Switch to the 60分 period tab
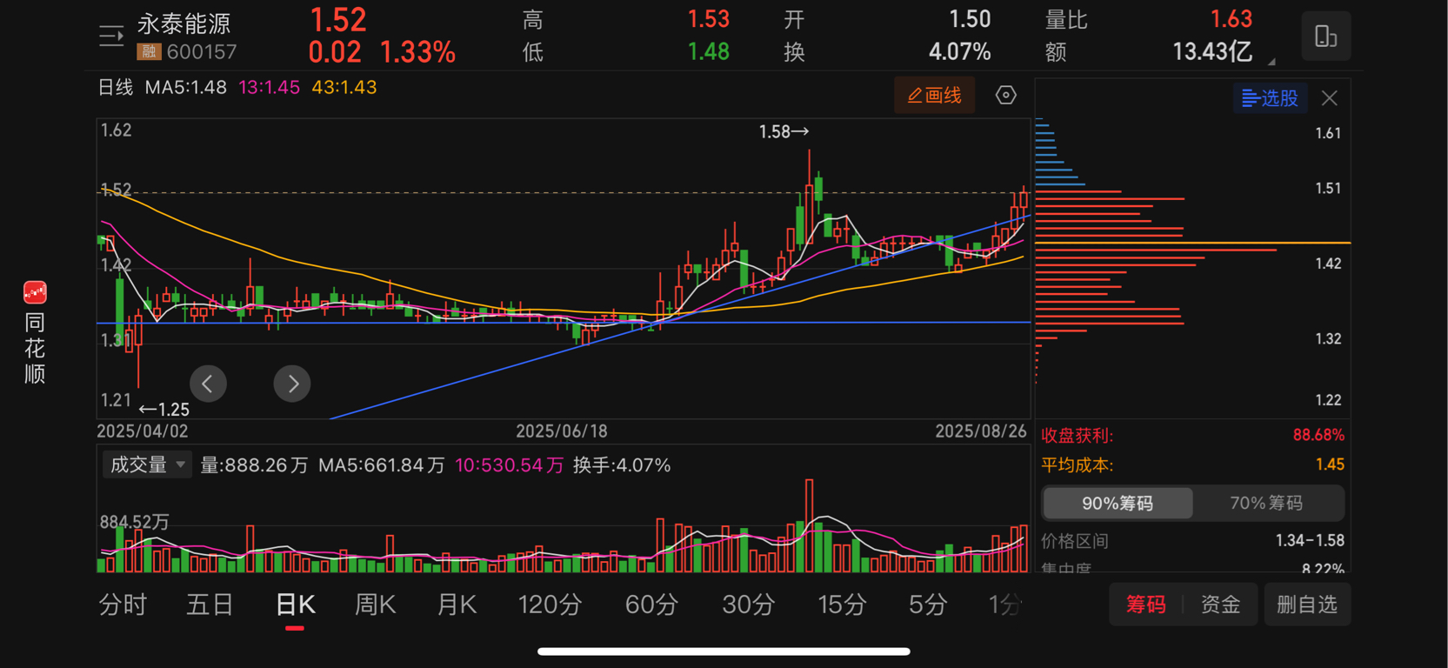Image resolution: width=1448 pixels, height=668 pixels. pos(651,605)
